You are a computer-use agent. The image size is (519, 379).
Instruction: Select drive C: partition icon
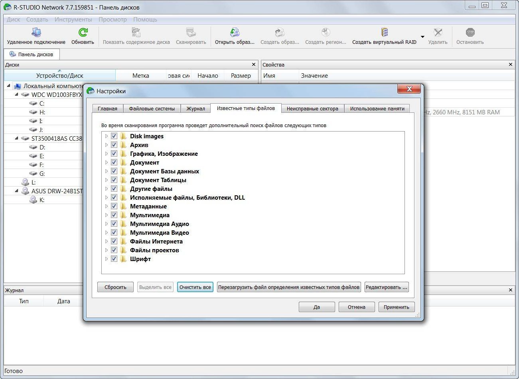33,104
